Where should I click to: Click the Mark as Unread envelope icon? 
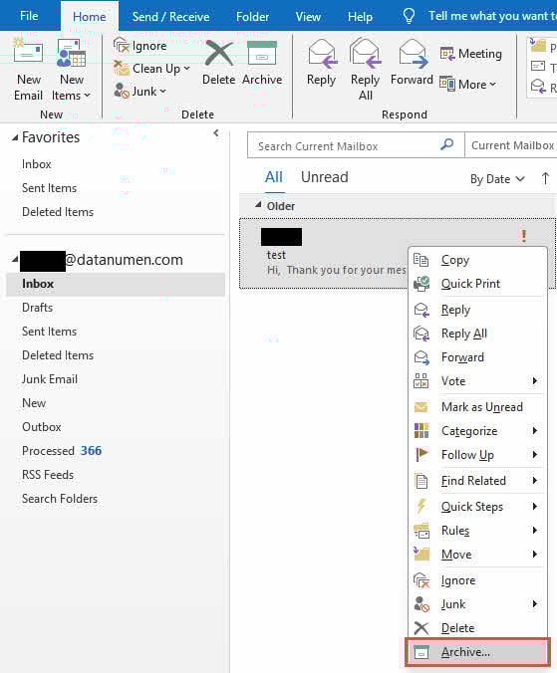(x=420, y=407)
